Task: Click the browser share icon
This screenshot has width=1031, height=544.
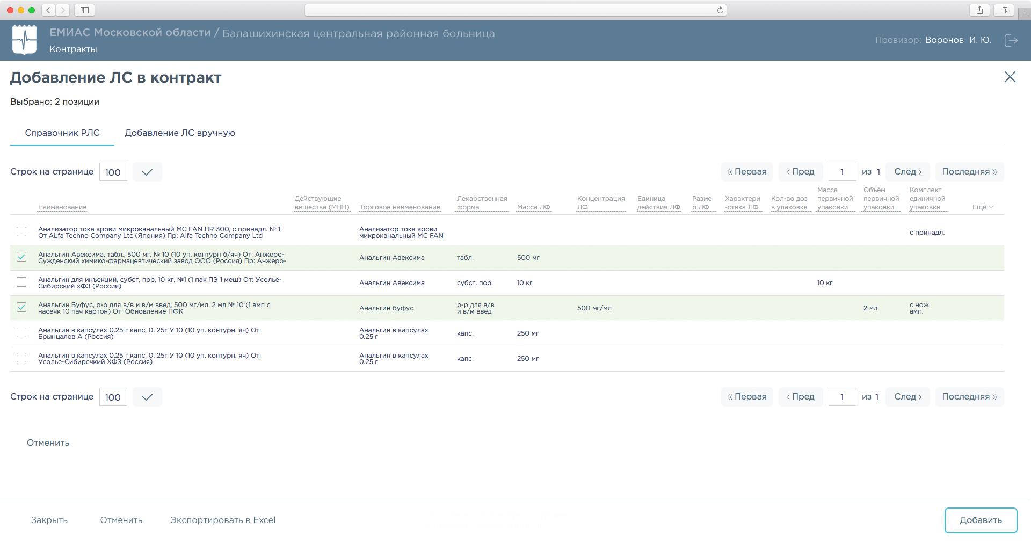Action: pyautogui.click(x=979, y=10)
